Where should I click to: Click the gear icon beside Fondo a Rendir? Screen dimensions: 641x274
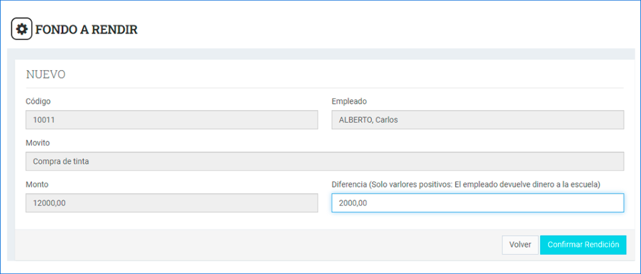(x=22, y=29)
